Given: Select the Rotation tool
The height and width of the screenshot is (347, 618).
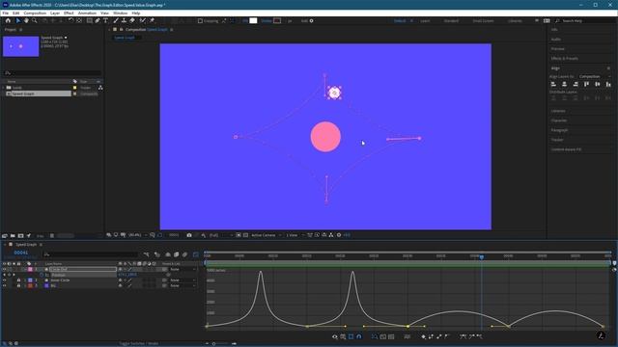Looking at the screenshot, I should click(x=70, y=20).
